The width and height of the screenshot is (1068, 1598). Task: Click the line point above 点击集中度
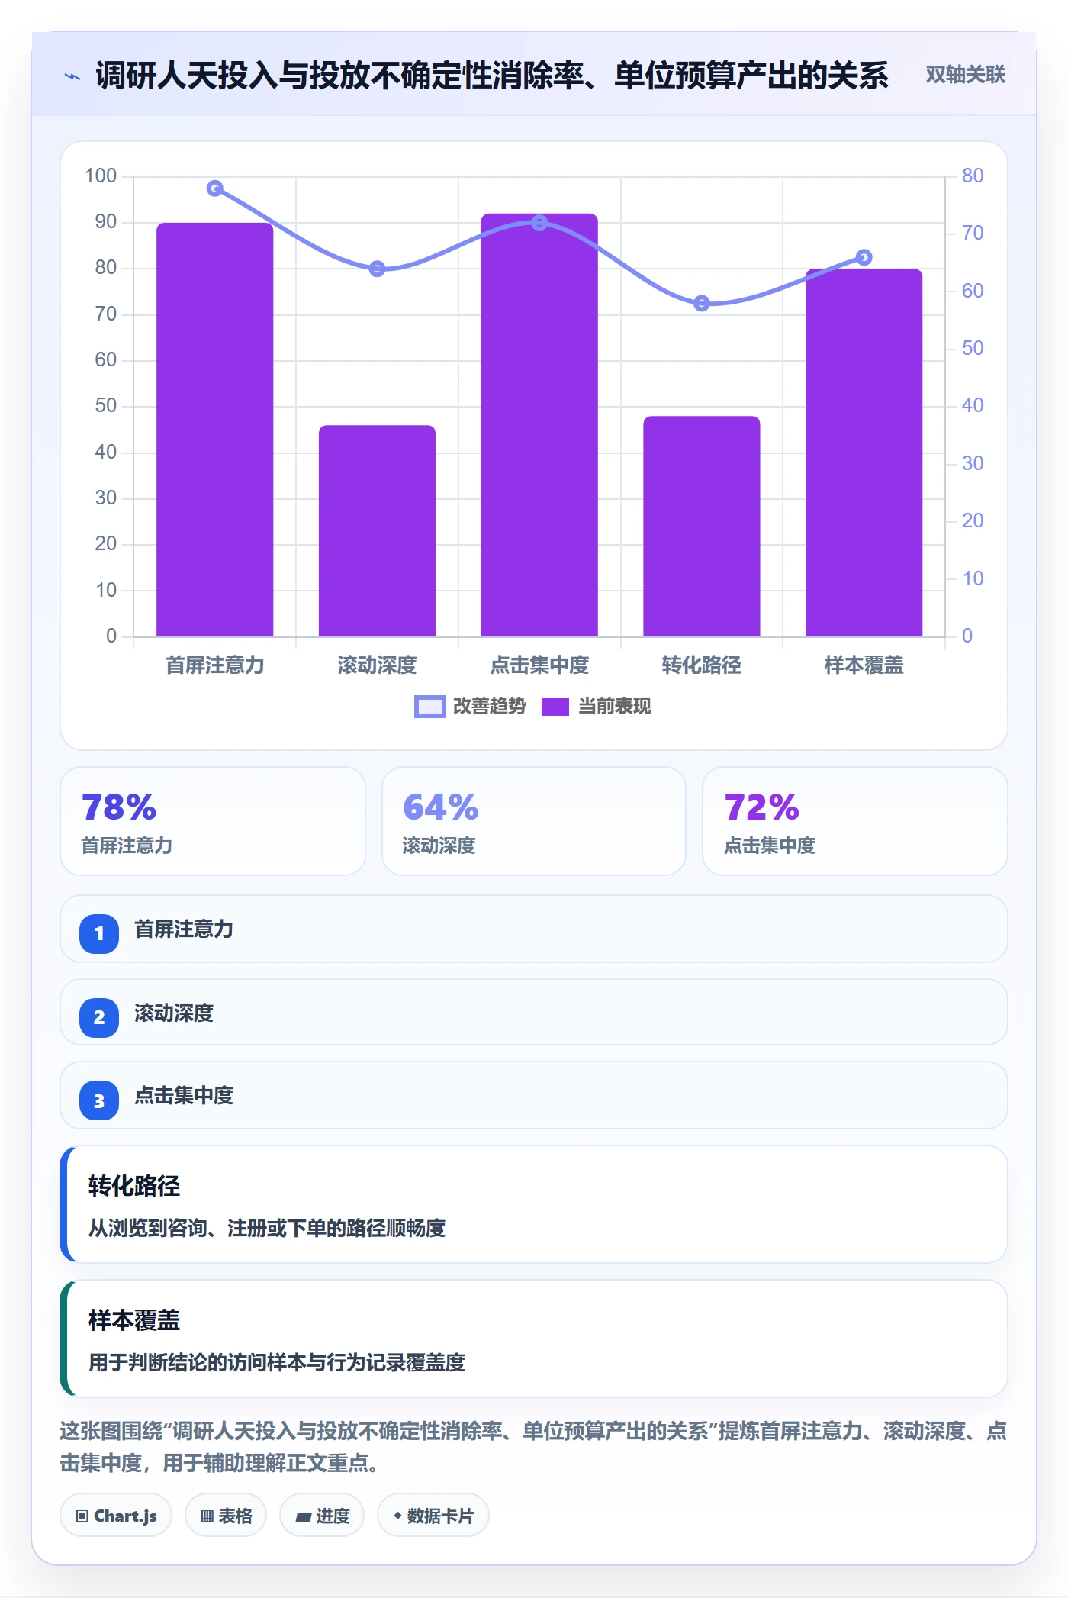[x=539, y=223]
